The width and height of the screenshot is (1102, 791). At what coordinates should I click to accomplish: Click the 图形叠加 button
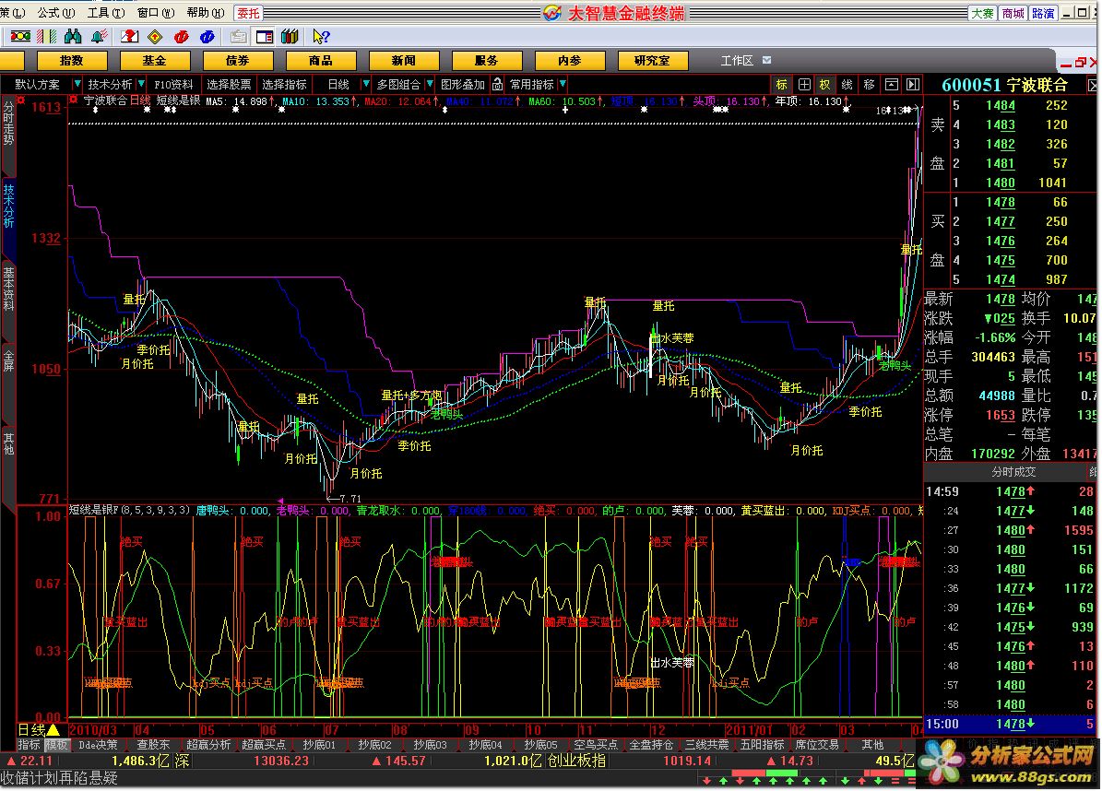(462, 84)
